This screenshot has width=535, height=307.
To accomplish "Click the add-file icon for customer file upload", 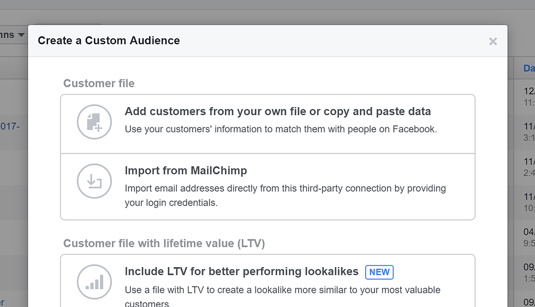I will pyautogui.click(x=94, y=122).
